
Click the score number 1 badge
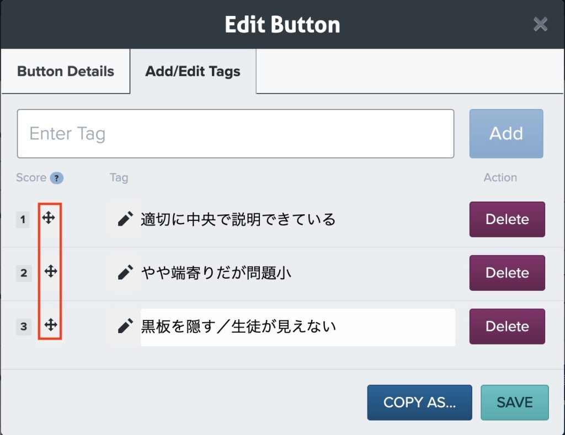click(x=23, y=220)
